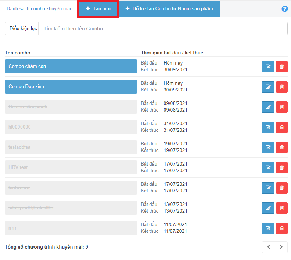Go to the previous page of combos
Screen dimensions: 291x260
point(269,247)
